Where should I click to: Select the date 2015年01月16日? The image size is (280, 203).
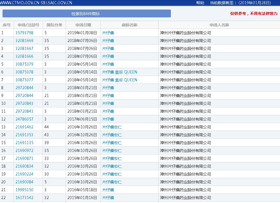tap(82, 198)
